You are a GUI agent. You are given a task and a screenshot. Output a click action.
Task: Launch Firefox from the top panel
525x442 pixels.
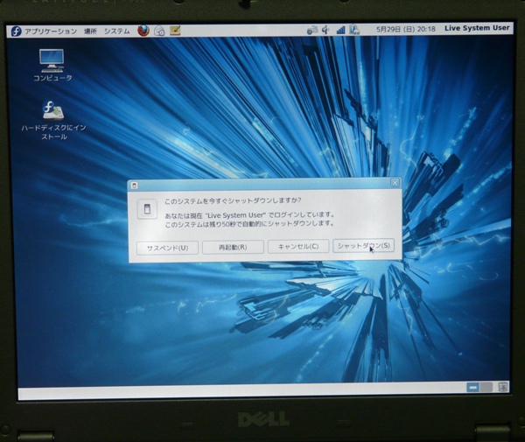(x=143, y=30)
